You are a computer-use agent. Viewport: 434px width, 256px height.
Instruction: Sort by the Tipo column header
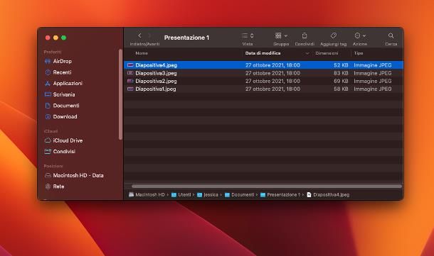click(359, 53)
